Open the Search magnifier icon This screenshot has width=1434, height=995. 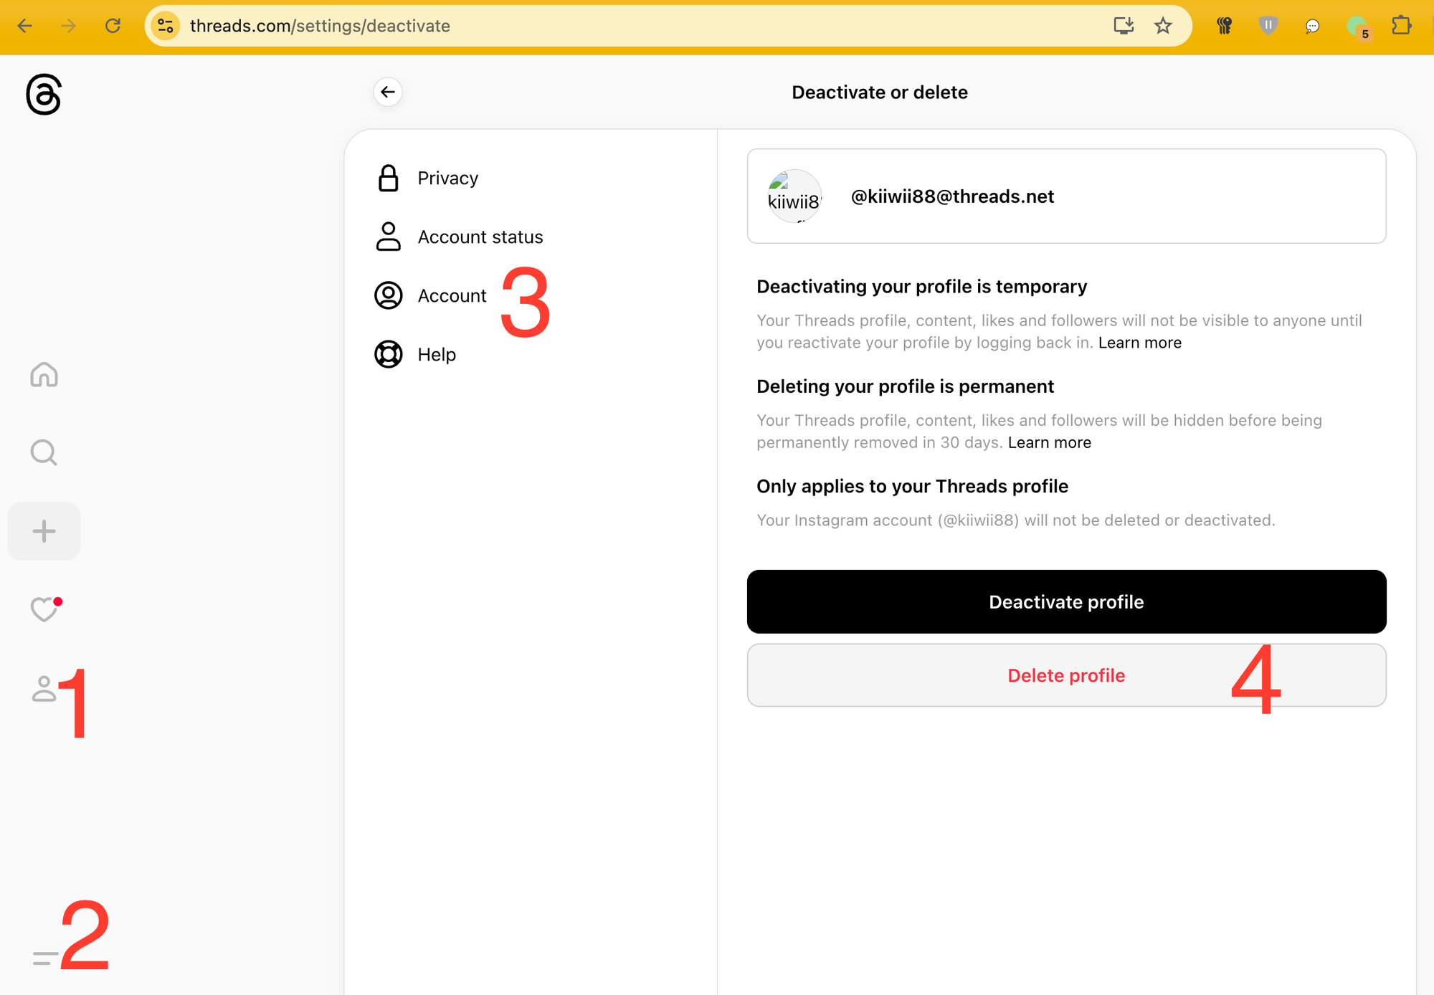click(44, 452)
